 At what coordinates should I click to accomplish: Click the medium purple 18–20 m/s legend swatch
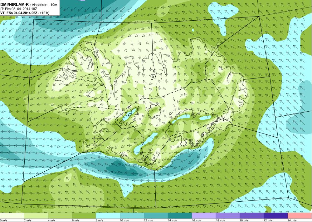(x=228, y=216)
